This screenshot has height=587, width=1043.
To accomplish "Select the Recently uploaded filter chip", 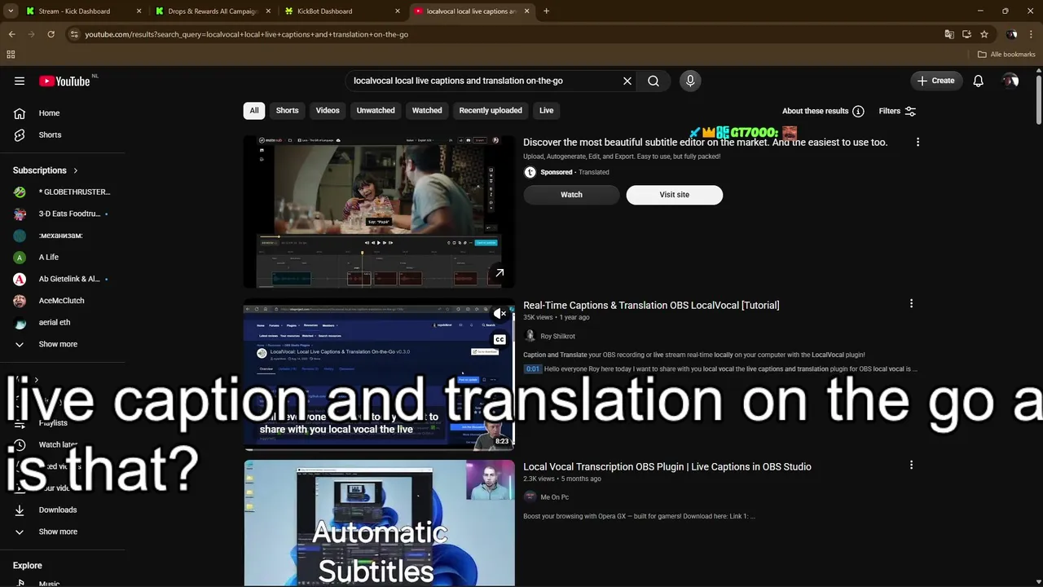I will tap(491, 111).
